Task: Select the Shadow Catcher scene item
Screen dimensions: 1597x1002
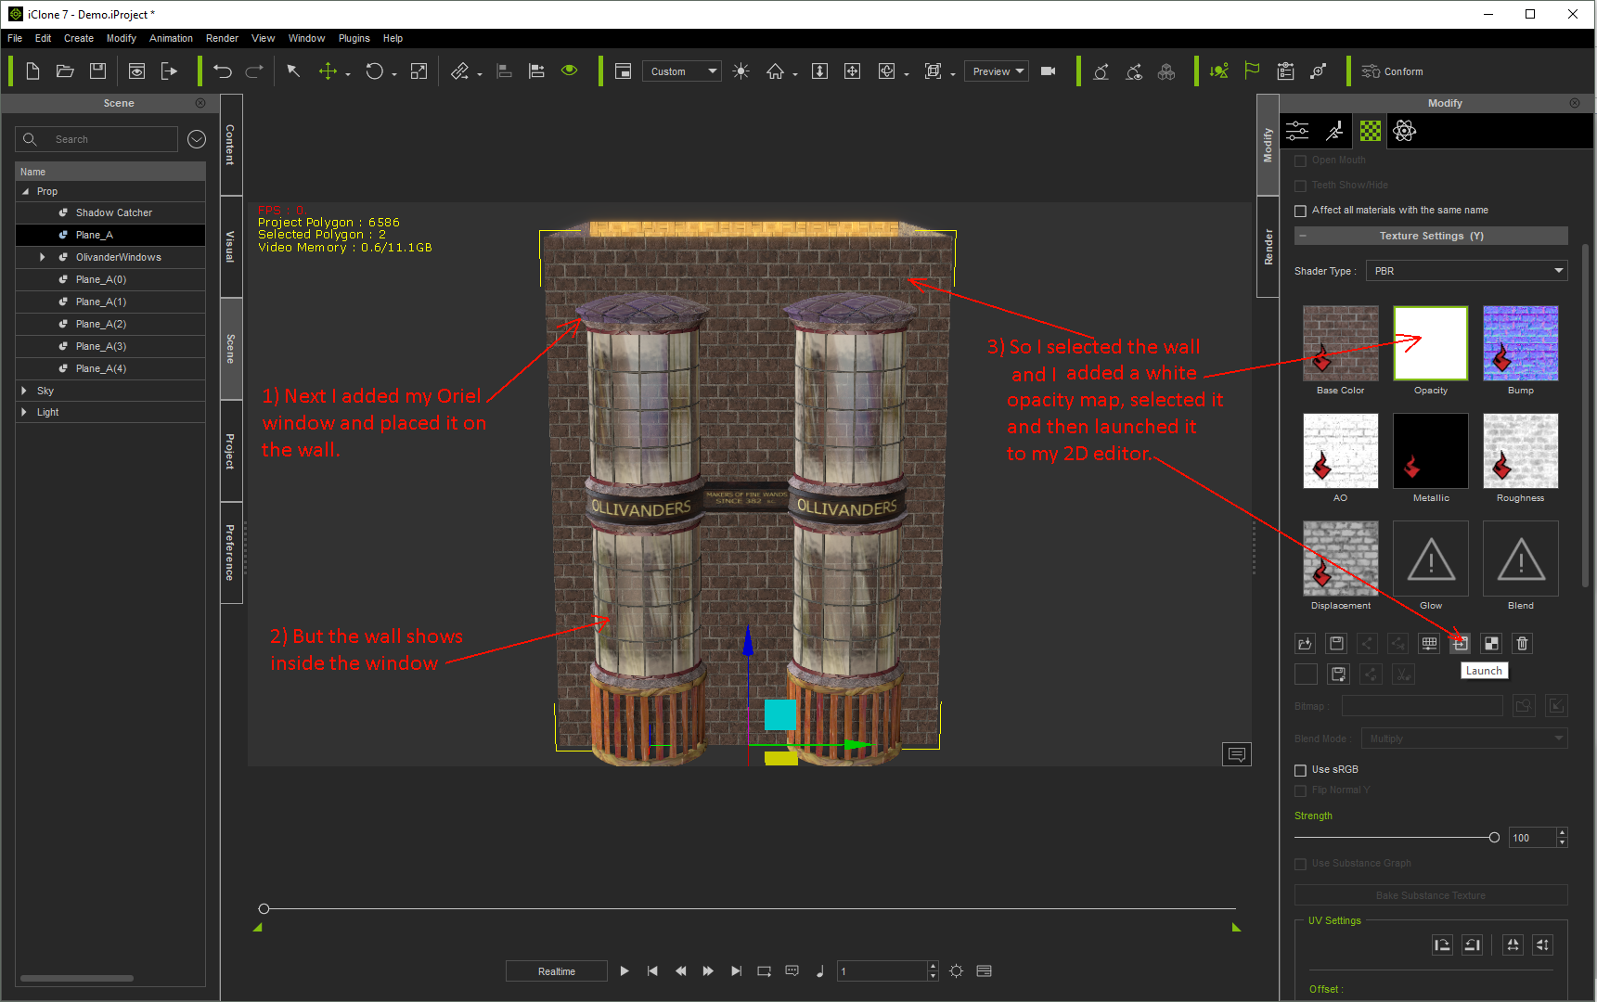Action: click(x=110, y=212)
